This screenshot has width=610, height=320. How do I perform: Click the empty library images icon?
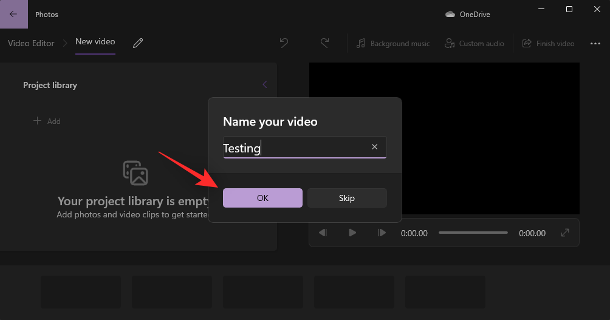pos(135,173)
